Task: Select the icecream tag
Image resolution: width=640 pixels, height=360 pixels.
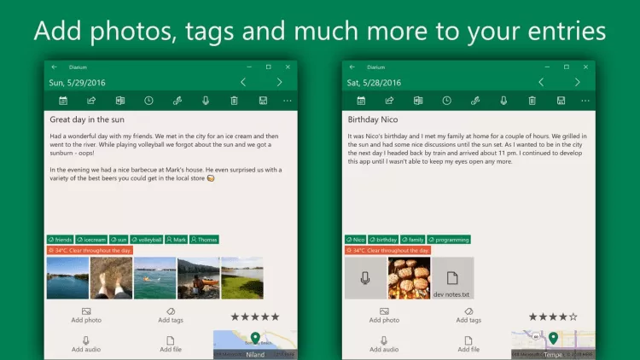Action: (x=91, y=240)
